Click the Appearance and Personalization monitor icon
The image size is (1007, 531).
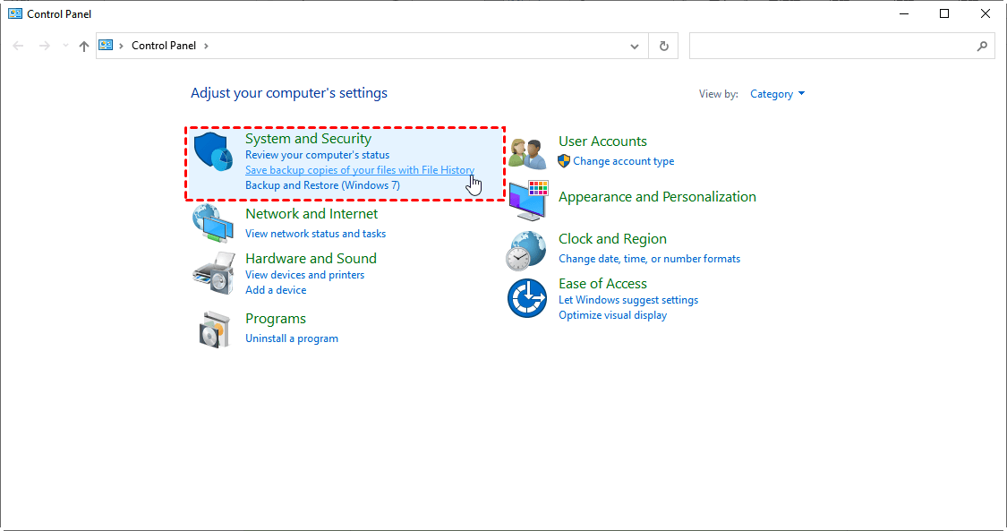[x=528, y=200]
